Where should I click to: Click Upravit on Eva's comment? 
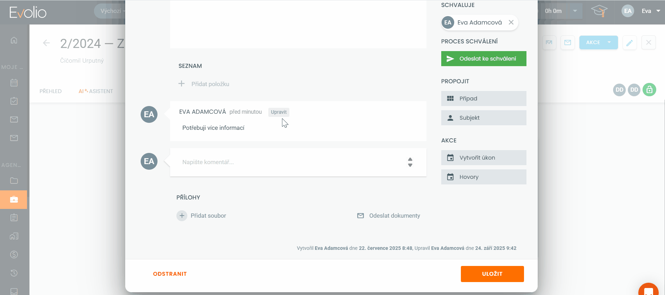[278, 112]
